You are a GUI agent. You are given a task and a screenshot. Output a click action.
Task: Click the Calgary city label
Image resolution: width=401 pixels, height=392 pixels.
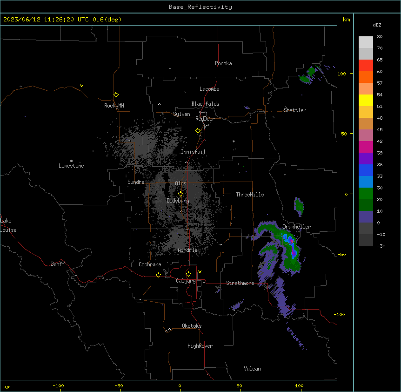(186, 281)
